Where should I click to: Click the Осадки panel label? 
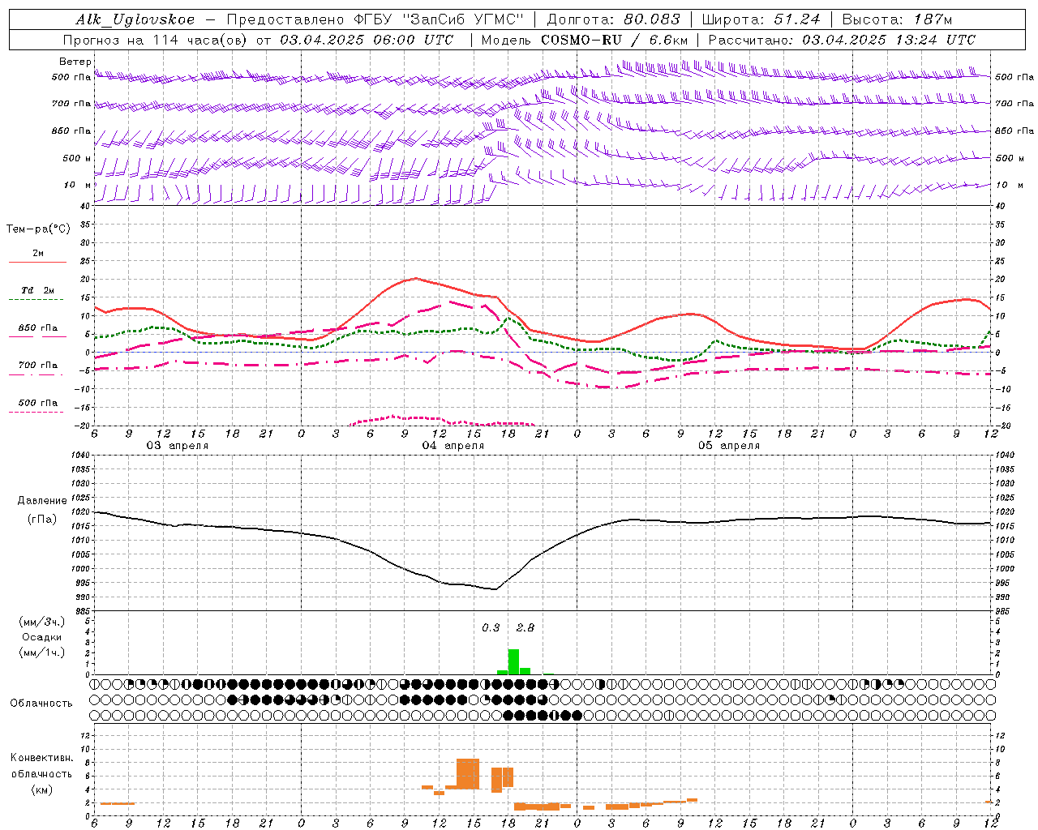(42, 637)
